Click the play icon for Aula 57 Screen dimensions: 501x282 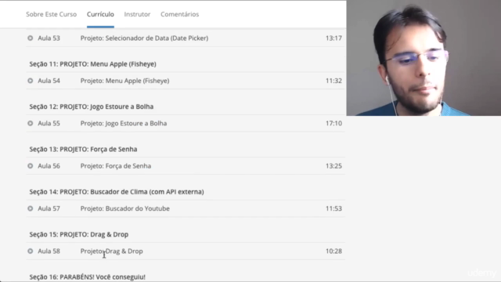30,208
